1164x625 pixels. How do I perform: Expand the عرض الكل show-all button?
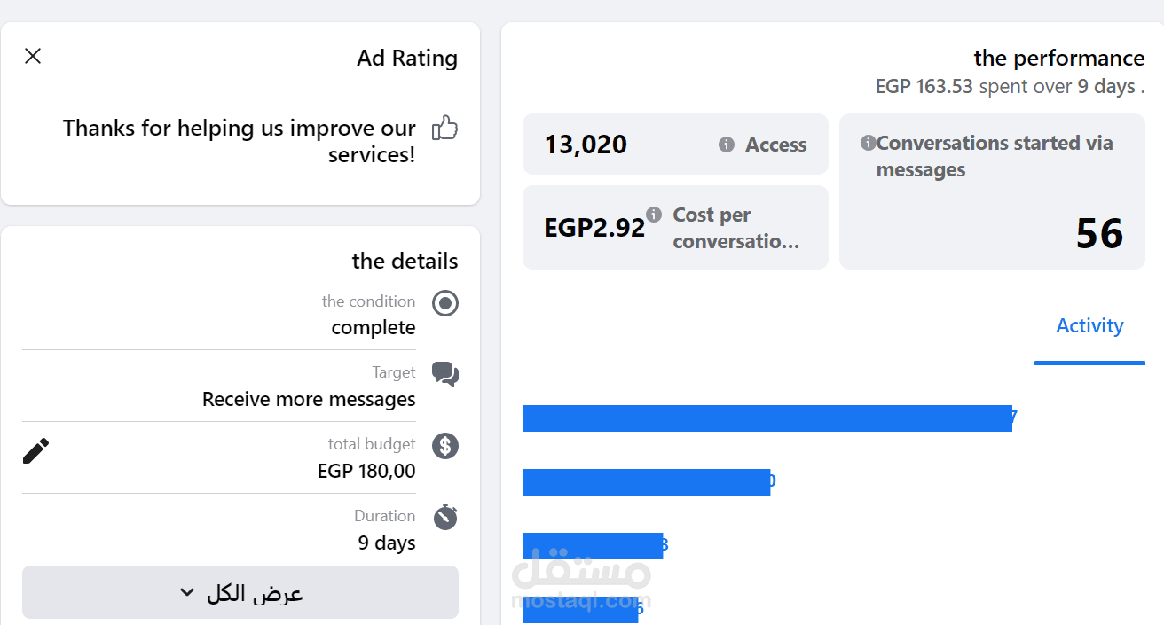tap(240, 592)
